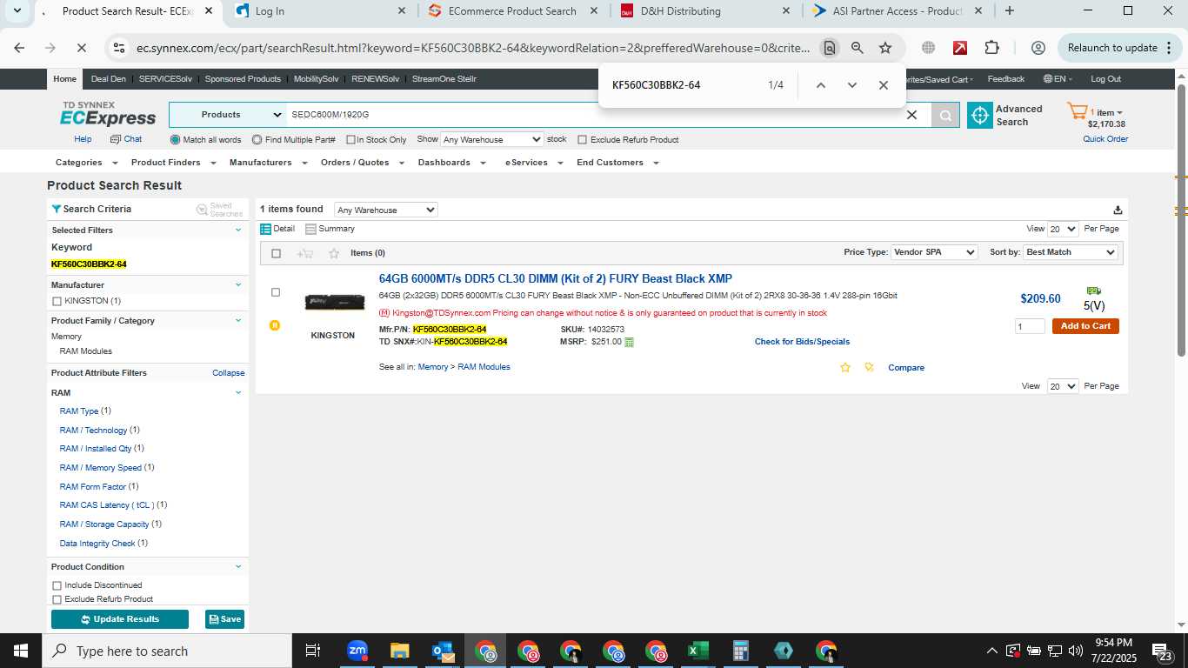
Task: Close the find-in-page bar
Action: (884, 85)
